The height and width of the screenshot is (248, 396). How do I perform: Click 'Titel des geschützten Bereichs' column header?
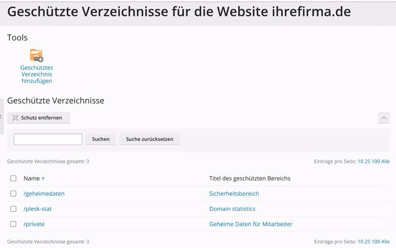[x=250, y=178]
